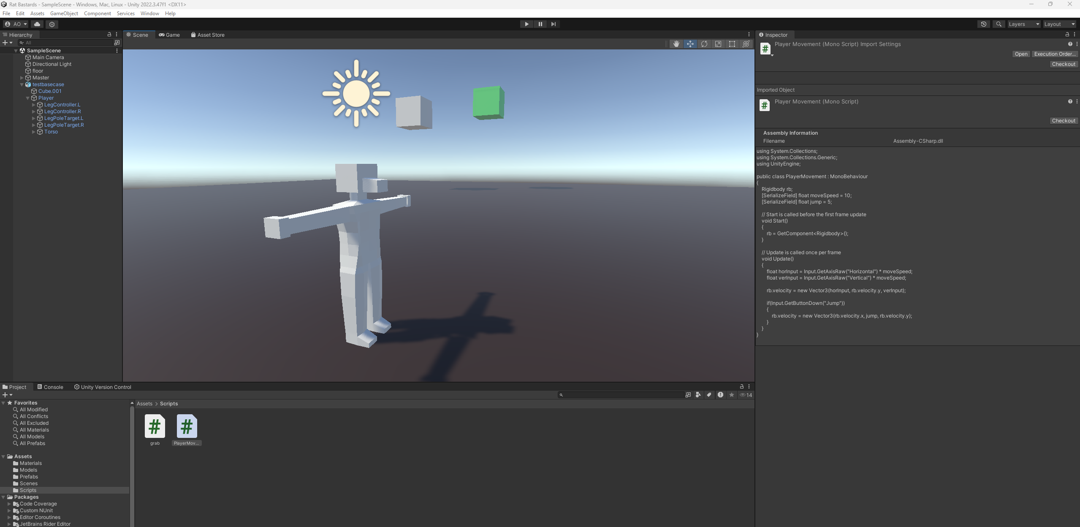The image size is (1080, 527).
Task: Click the Checkout button in the Inspector
Action: pos(1064,64)
